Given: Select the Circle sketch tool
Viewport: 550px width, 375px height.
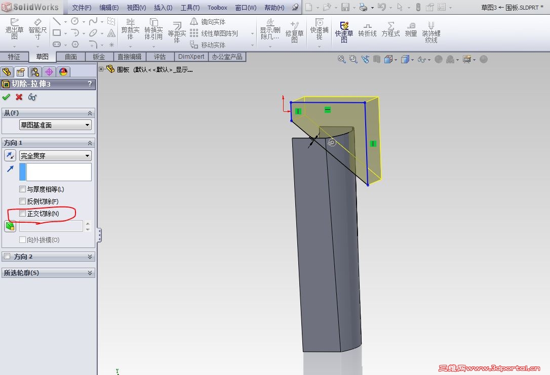Looking at the screenshot, I should coord(75,21).
